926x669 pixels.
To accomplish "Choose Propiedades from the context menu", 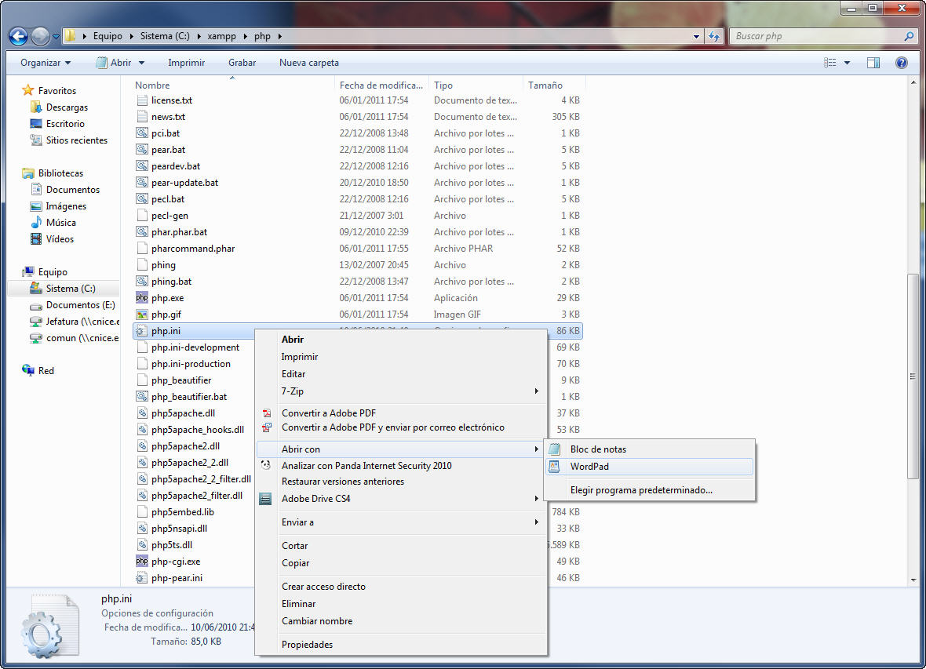I will (x=307, y=645).
